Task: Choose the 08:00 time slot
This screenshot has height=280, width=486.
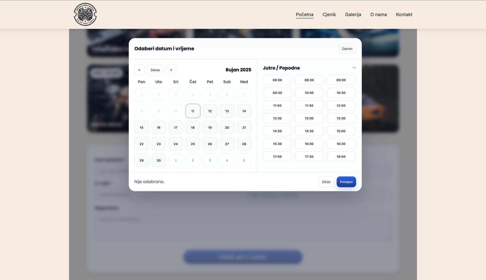Action: point(277,80)
